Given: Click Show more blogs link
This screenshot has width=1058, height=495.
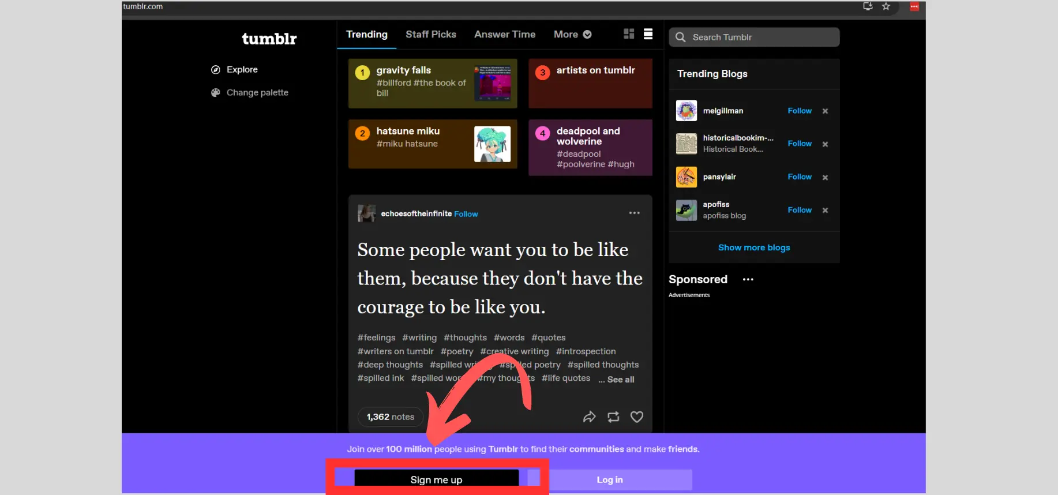Looking at the screenshot, I should (754, 247).
